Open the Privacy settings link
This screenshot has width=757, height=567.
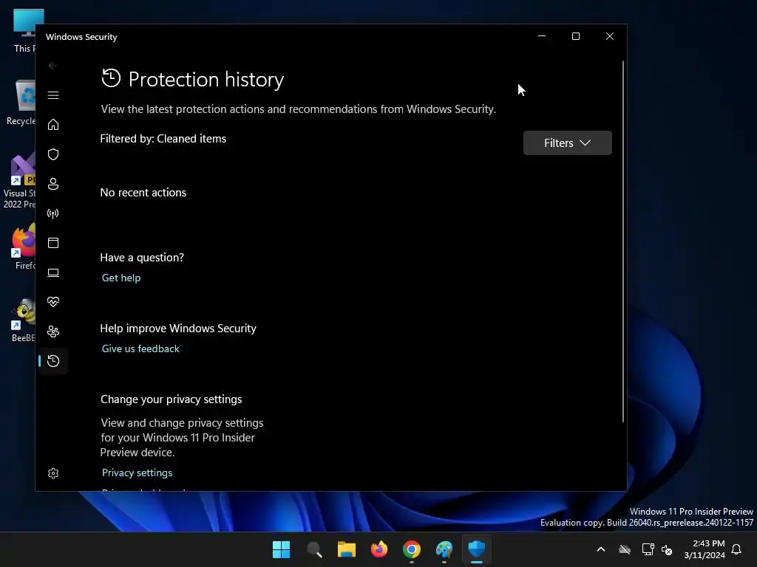pos(137,472)
